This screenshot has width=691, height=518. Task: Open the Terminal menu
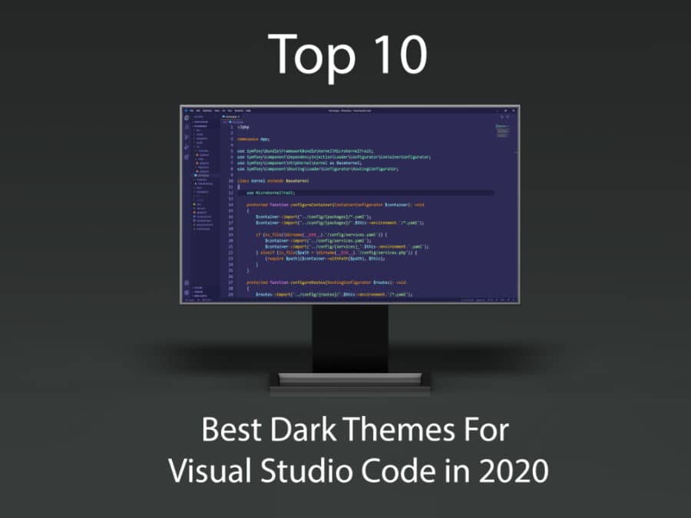click(239, 111)
